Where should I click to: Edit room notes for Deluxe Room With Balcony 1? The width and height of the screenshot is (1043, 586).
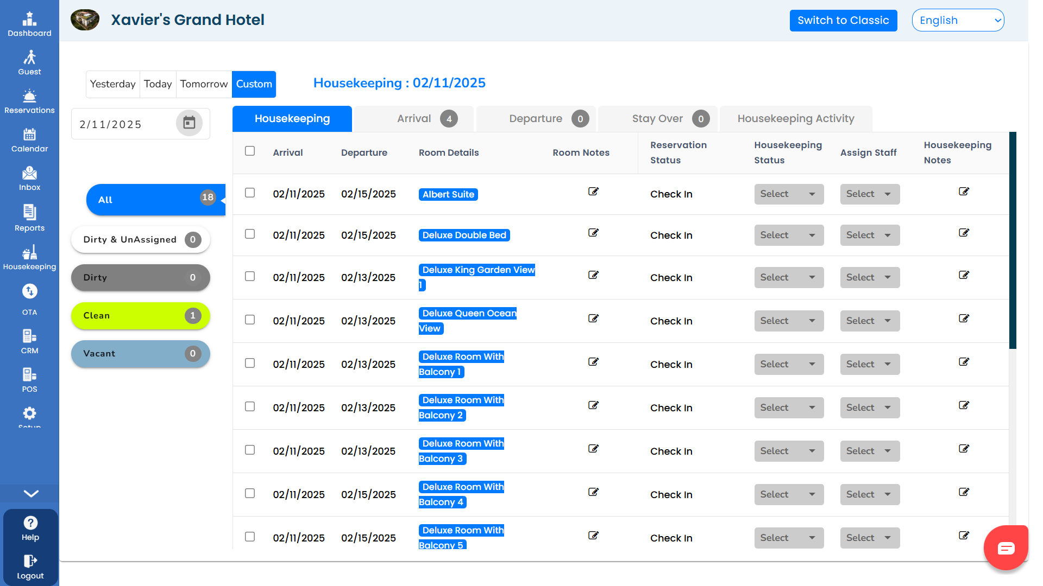[x=593, y=362]
